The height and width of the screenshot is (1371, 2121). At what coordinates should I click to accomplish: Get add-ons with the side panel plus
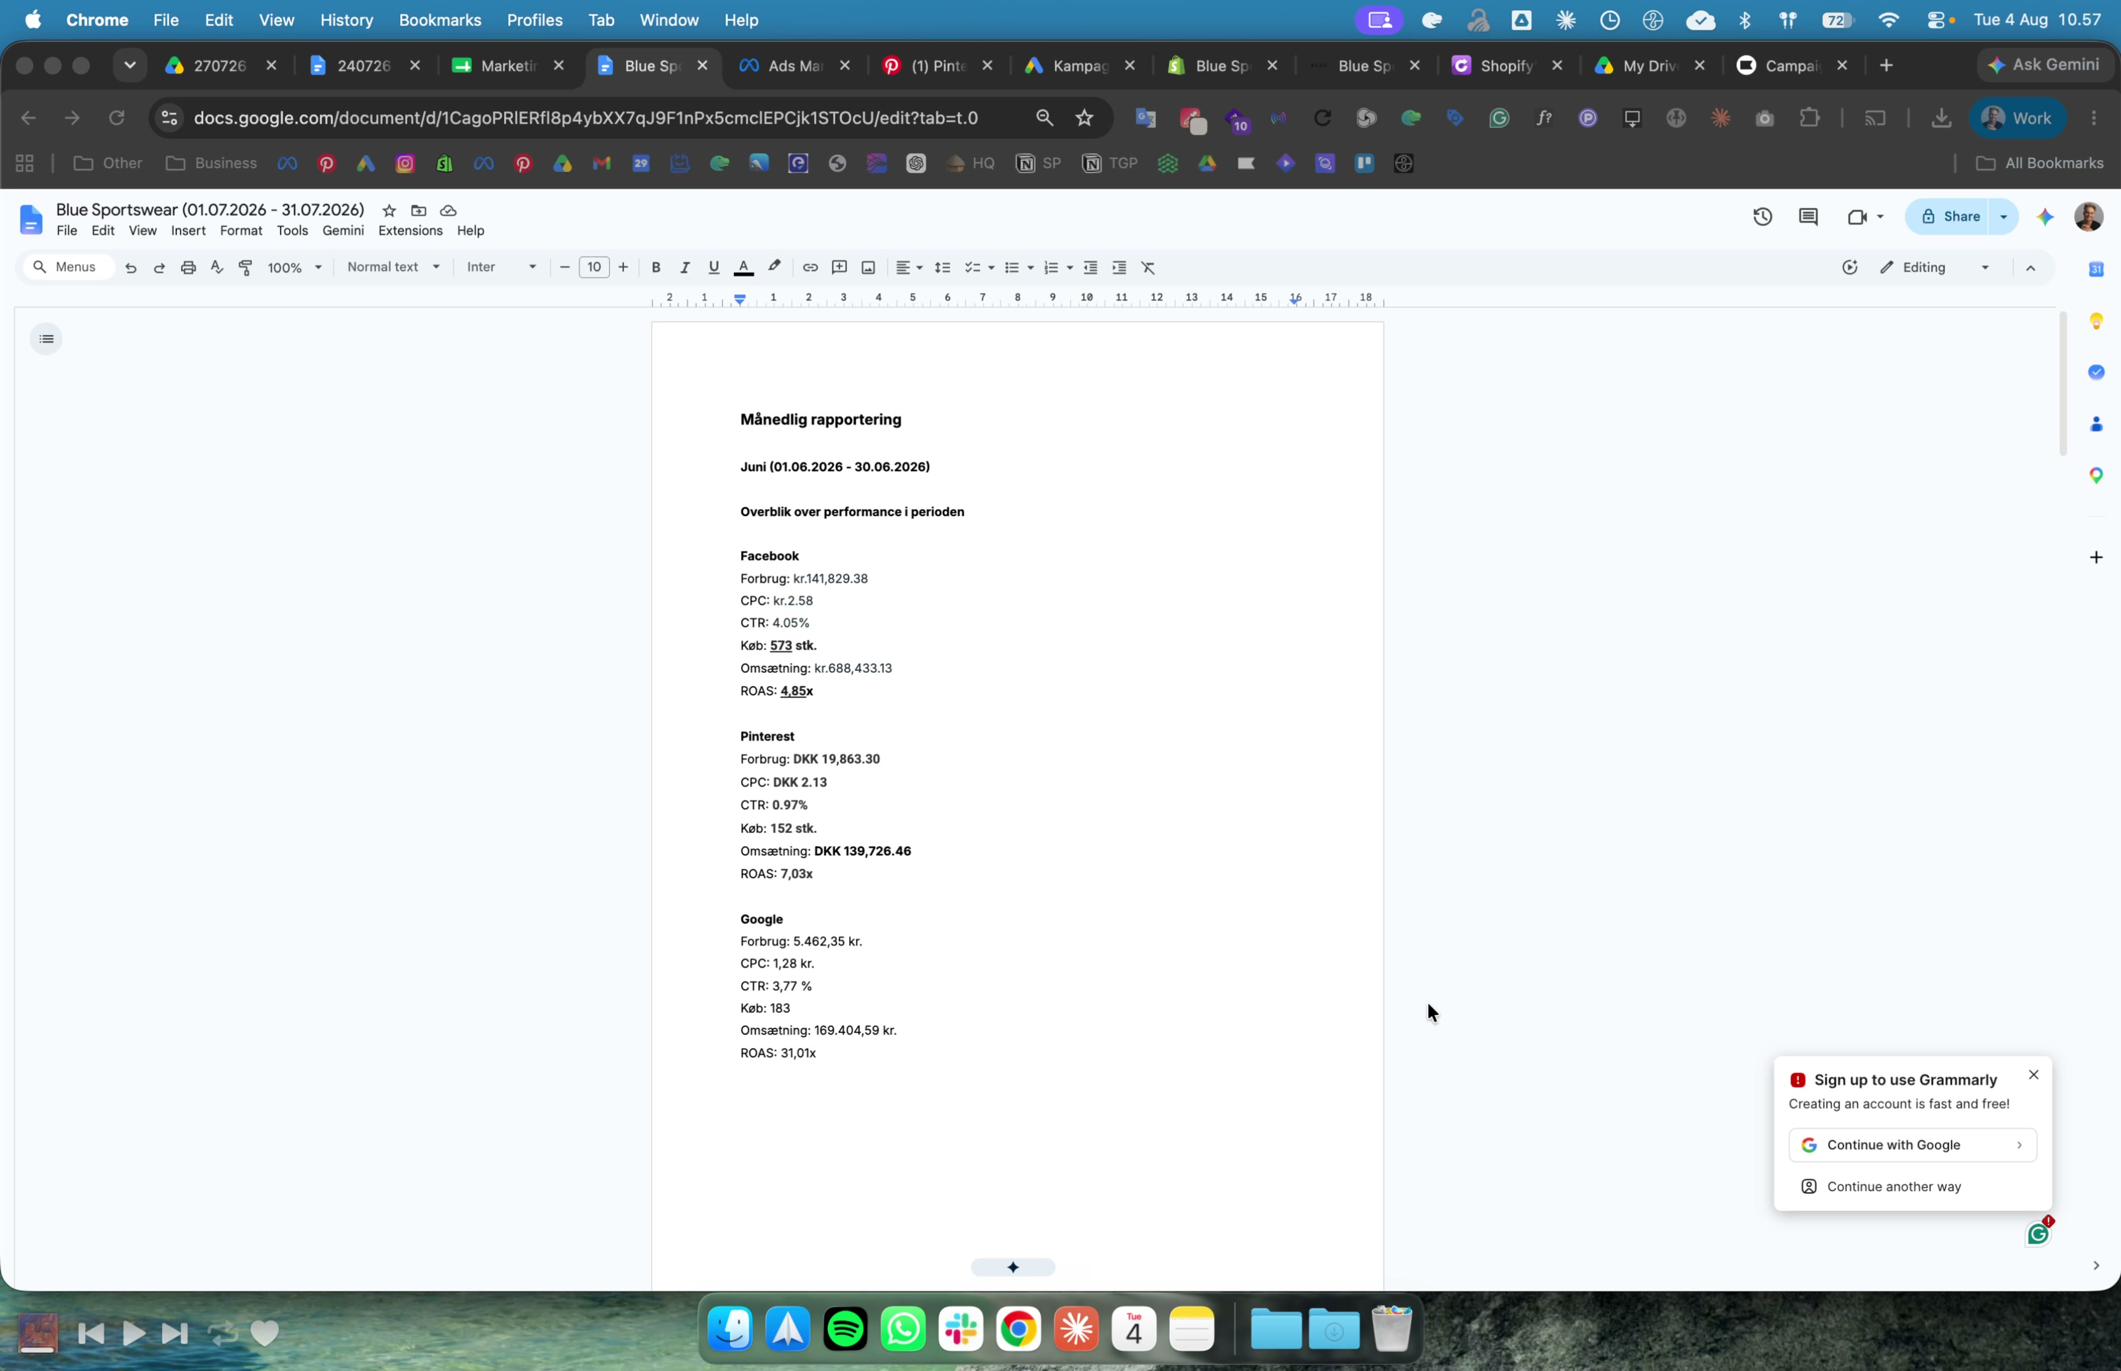2096,557
